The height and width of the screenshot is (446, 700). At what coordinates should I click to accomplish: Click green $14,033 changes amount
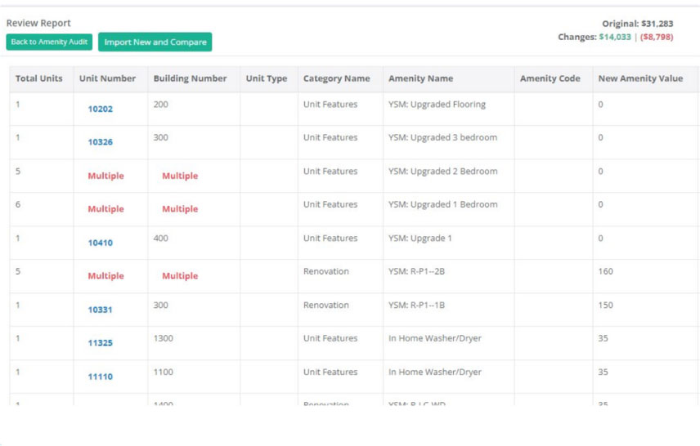point(615,37)
